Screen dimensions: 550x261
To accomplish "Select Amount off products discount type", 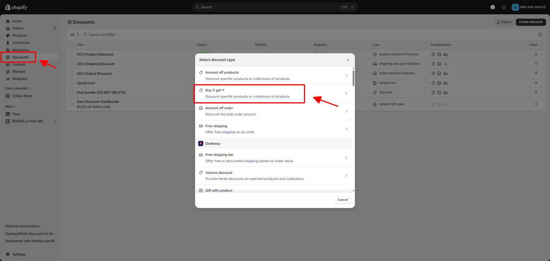I will click(x=274, y=76).
